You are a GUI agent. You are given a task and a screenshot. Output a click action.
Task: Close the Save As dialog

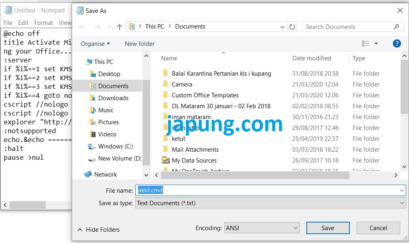pos(400,10)
